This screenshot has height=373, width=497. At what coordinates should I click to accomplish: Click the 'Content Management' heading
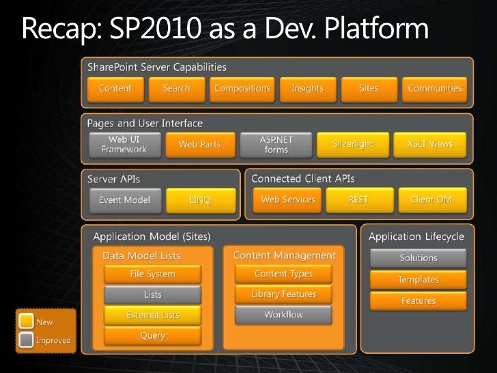pos(285,255)
